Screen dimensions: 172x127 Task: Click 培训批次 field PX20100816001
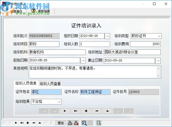44,36
